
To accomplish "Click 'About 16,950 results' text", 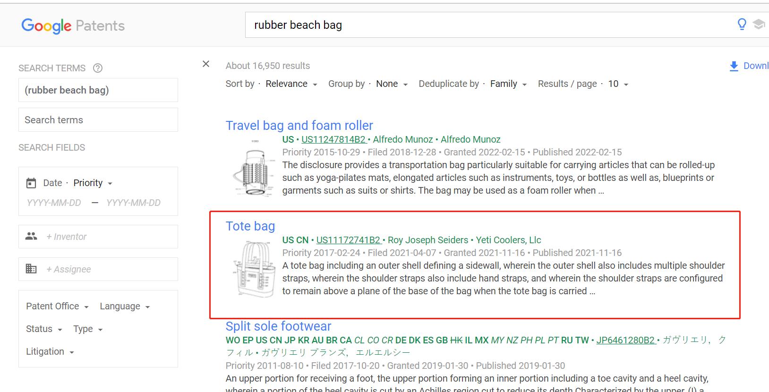I will click(268, 66).
